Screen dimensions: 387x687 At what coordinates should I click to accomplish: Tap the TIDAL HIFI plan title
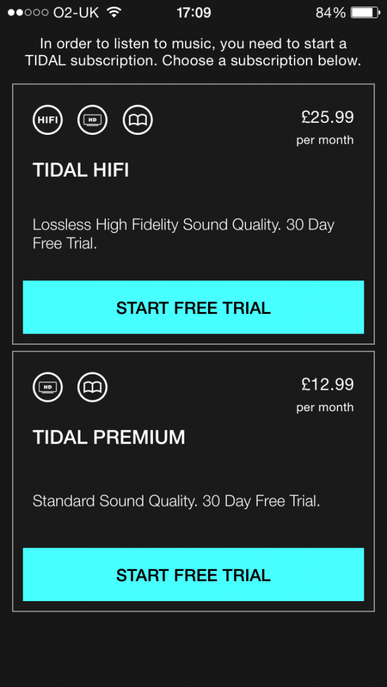pos(80,170)
